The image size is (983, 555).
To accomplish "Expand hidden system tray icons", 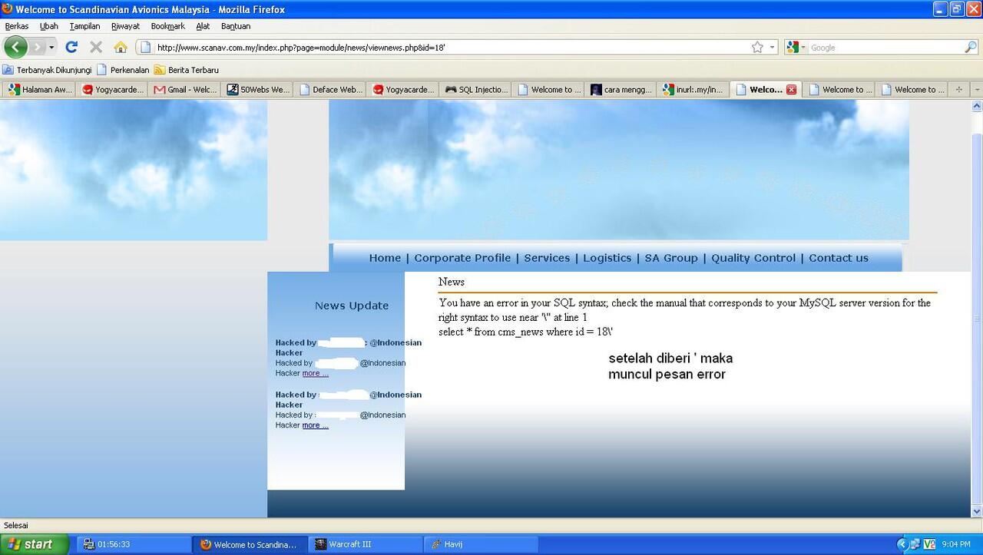I will (902, 544).
